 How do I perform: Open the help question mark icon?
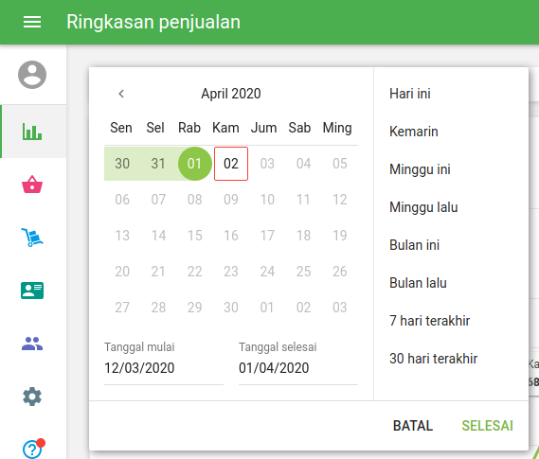point(33,449)
